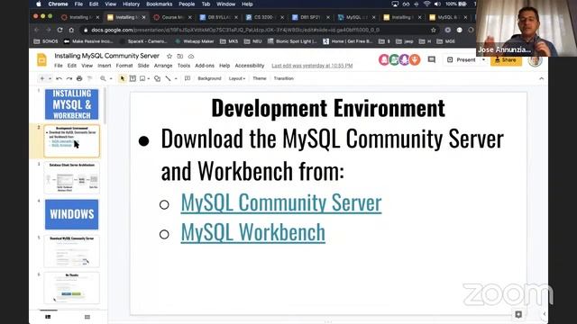Click the Zoom magnifier tool
Viewport: 577px width, 324px height.
103,78
